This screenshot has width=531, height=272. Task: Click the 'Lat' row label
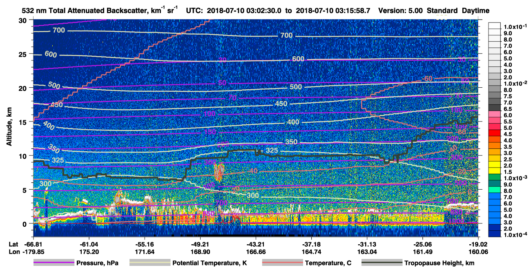point(14,244)
